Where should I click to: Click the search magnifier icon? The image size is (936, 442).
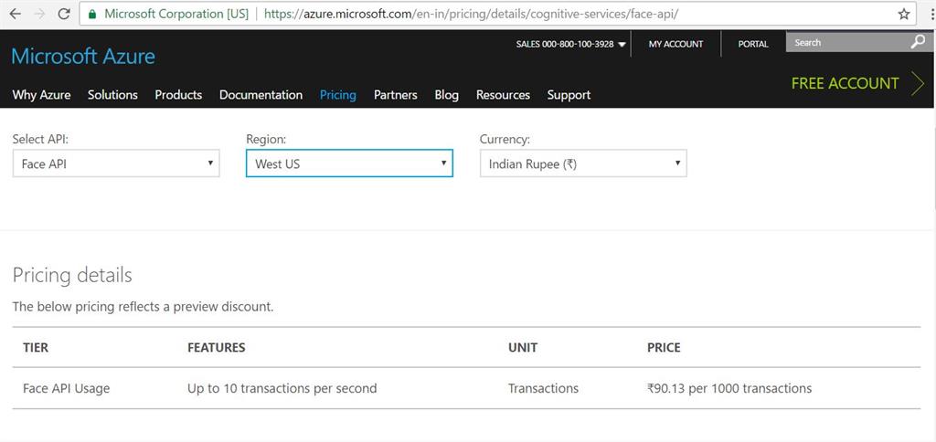tap(918, 42)
